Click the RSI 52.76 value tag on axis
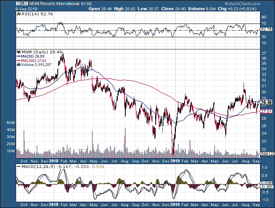Viewport: 275px width, 208px height. click(x=266, y=29)
